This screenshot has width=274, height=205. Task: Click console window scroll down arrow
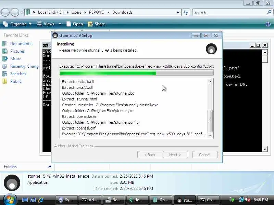pyautogui.click(x=265, y=149)
